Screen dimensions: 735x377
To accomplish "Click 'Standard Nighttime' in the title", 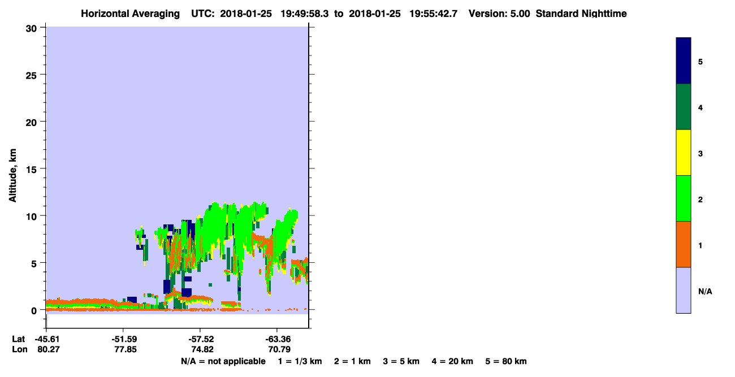I will [x=581, y=14].
